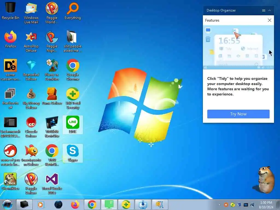Open the Windows Start menu

click(x=7, y=205)
